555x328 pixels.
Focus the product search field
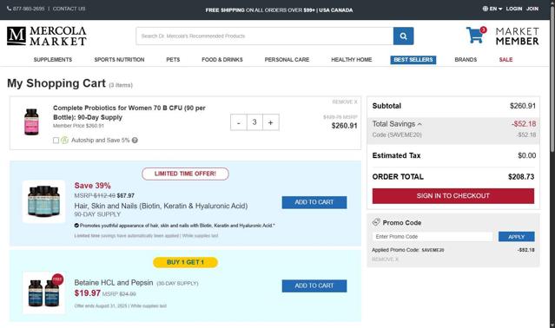(x=264, y=36)
